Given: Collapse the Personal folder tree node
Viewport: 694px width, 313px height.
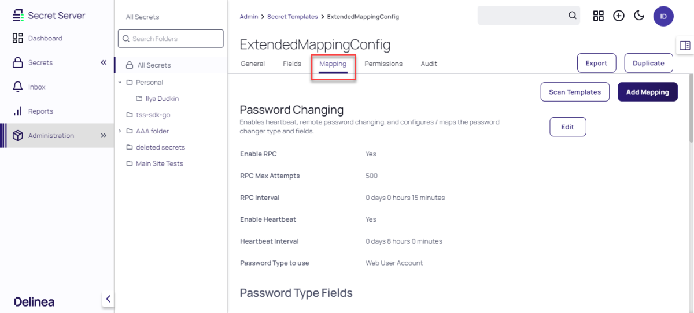Looking at the screenshot, I should click(120, 82).
